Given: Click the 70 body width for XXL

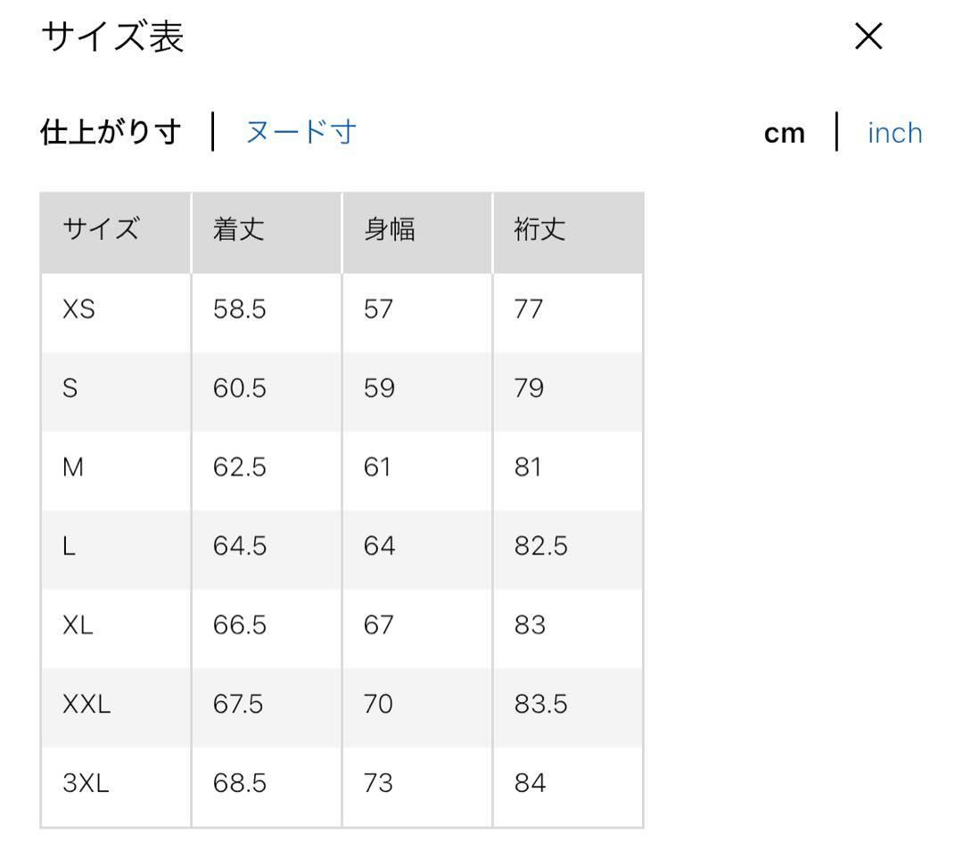Looking at the screenshot, I should (378, 706).
